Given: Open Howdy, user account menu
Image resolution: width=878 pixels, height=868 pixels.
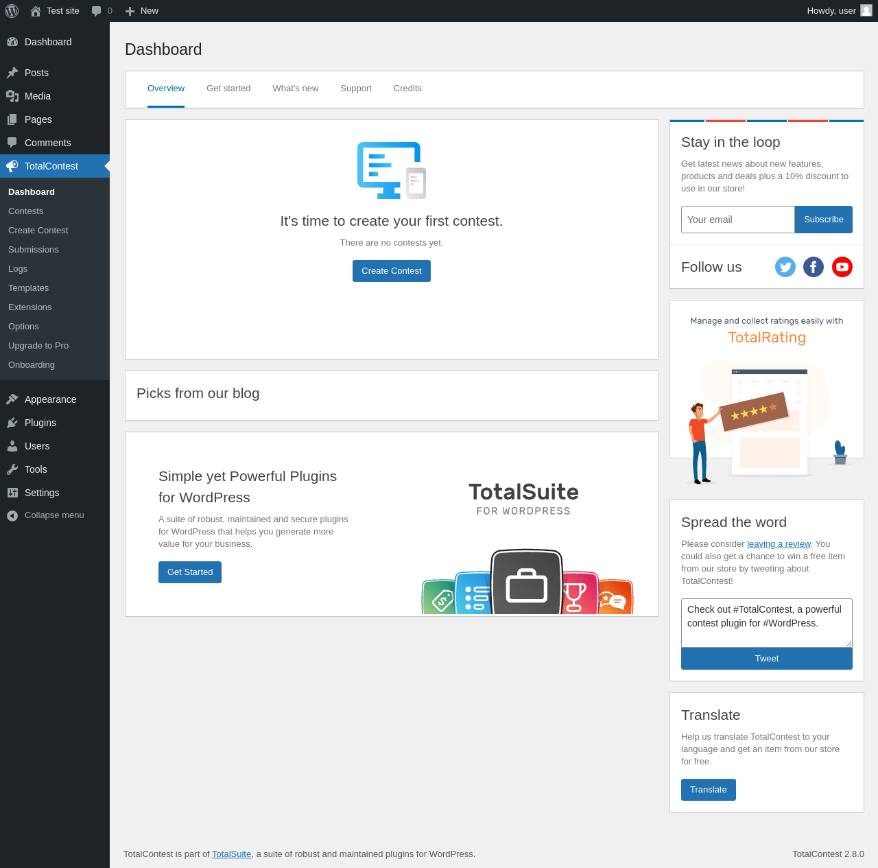Looking at the screenshot, I should pos(840,11).
